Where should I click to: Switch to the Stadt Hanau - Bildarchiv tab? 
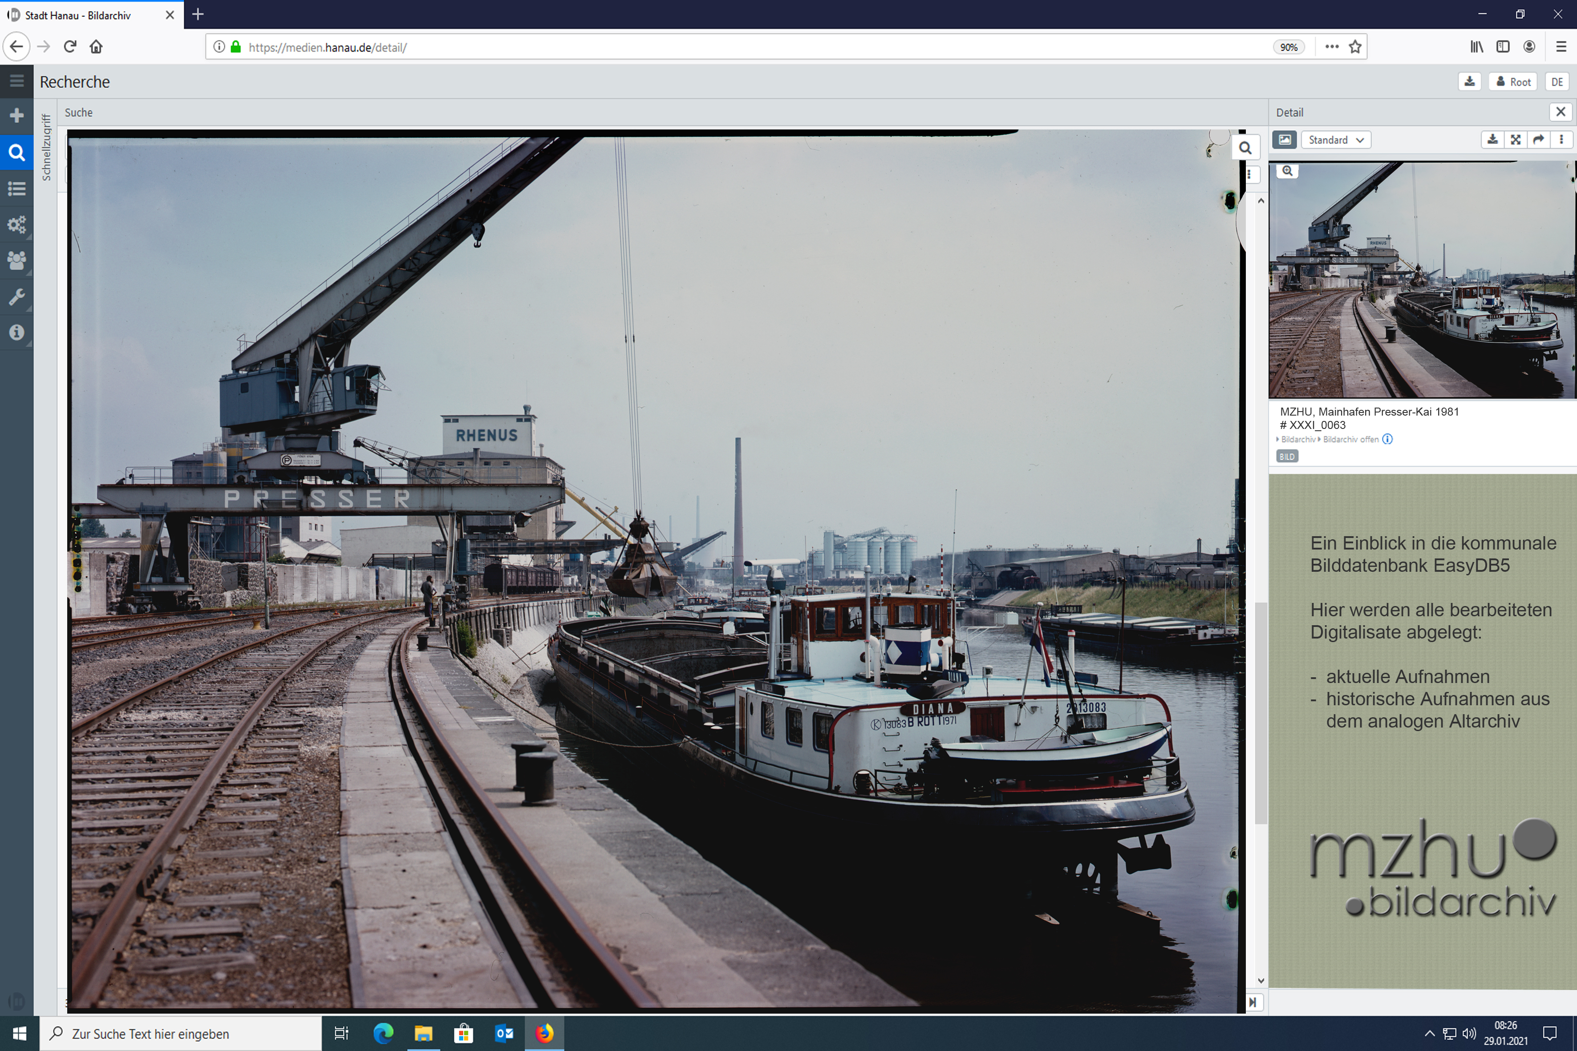[x=78, y=15]
